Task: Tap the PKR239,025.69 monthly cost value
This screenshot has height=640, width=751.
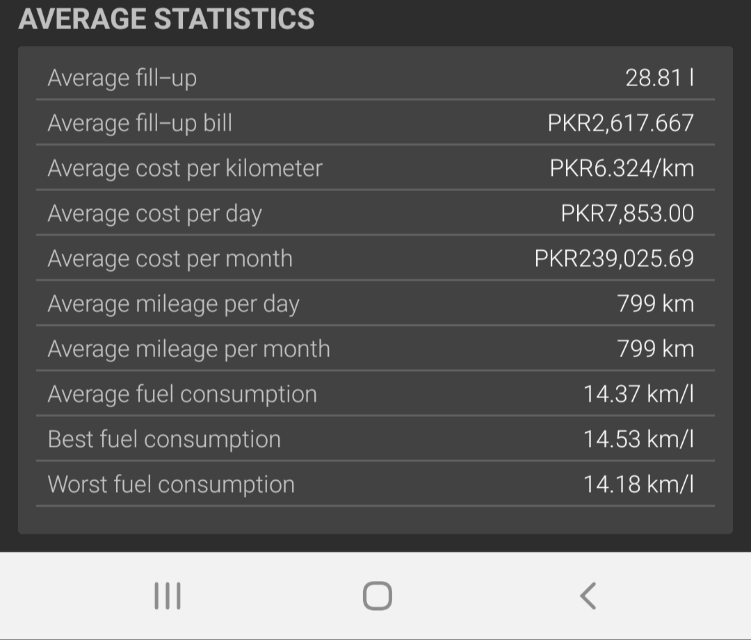Action: coord(614,259)
